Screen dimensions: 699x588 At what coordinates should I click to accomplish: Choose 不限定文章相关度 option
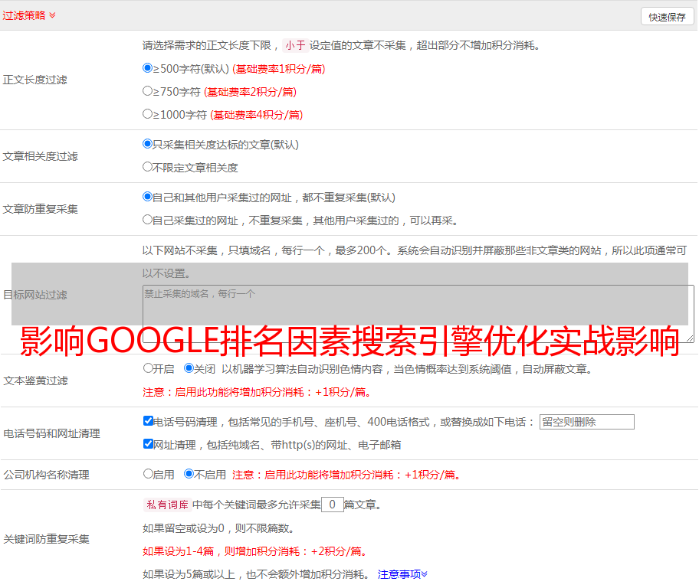(147, 167)
